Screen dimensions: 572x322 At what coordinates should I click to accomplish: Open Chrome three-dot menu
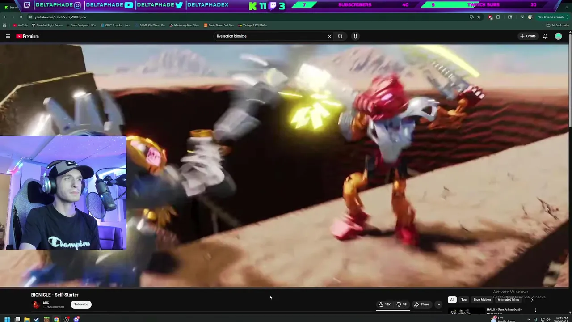(x=568, y=17)
